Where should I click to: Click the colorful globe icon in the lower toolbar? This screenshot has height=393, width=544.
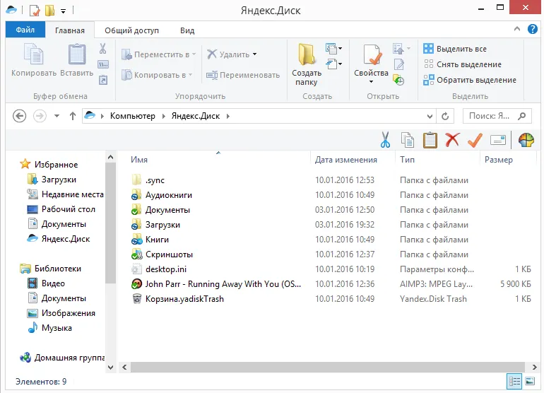click(526, 140)
